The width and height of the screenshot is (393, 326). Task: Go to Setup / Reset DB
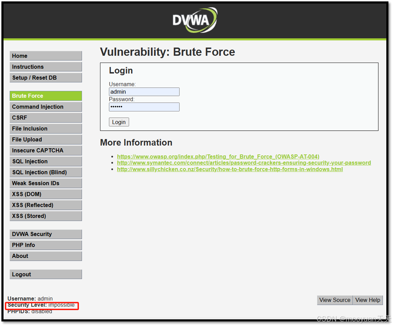click(46, 78)
